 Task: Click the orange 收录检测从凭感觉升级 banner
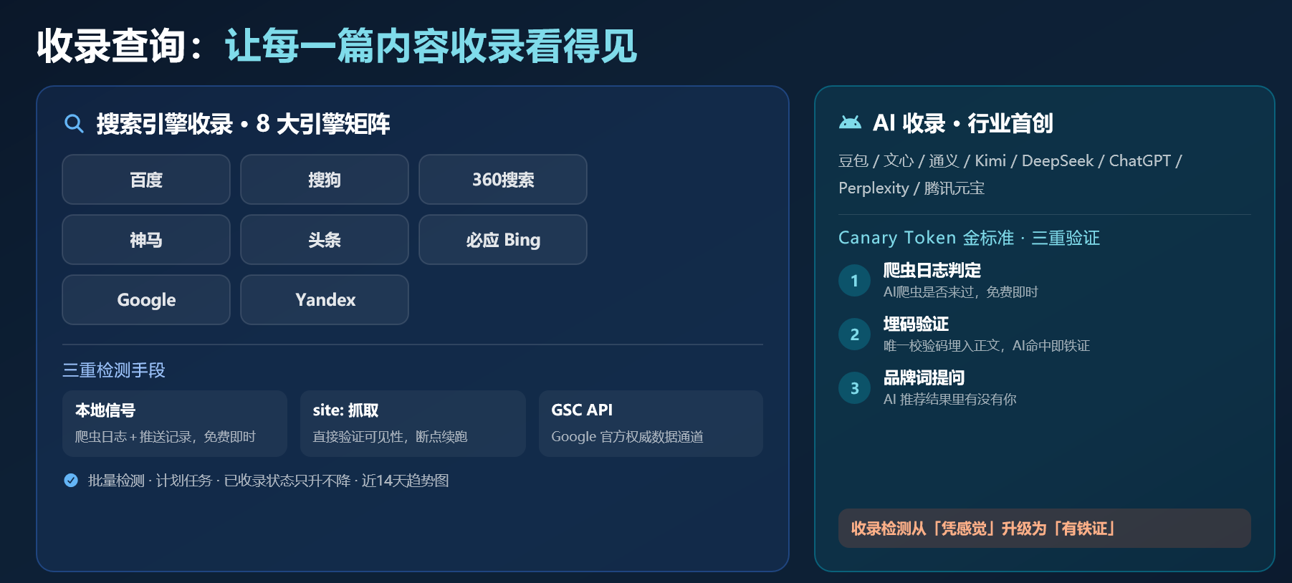coord(1045,529)
